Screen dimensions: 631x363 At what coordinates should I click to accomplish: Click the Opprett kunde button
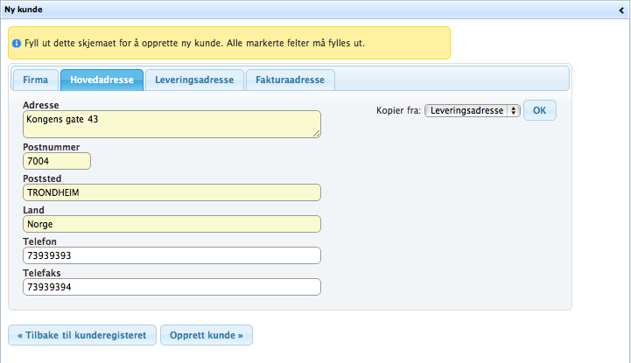pos(208,335)
